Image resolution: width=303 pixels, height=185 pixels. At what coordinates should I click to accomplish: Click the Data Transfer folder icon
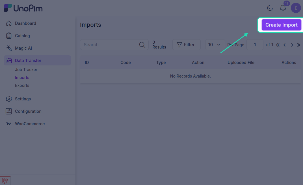[9, 61]
